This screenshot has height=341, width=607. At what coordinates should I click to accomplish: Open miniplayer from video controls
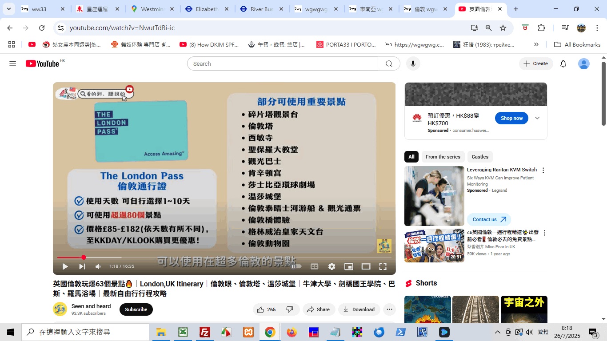pyautogui.click(x=349, y=266)
